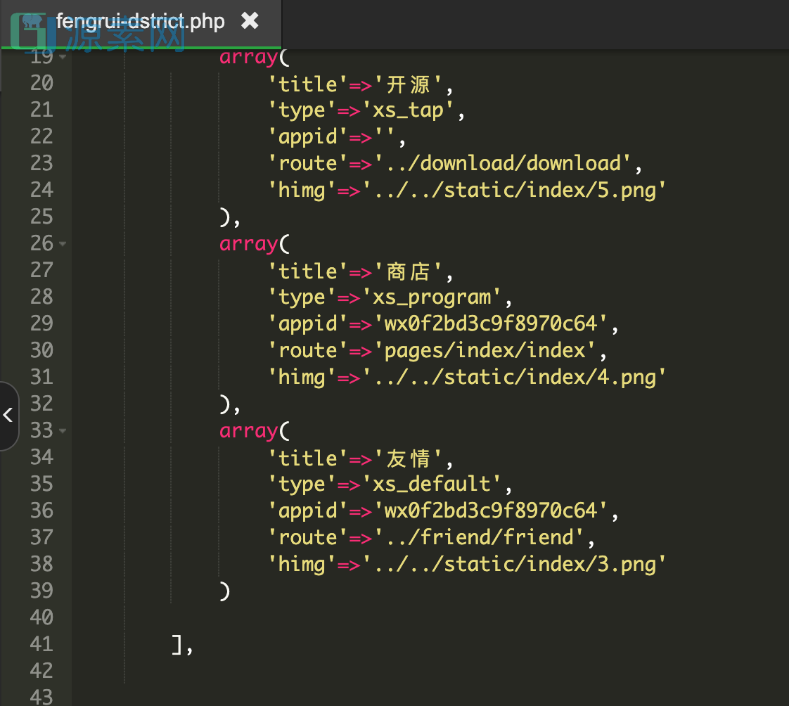Show the sidebar using the left chevron handle
The image size is (789, 706).
click(x=8, y=415)
